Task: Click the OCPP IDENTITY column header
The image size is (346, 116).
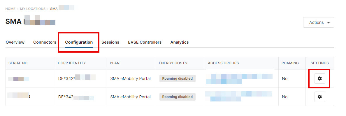Action: [x=72, y=63]
